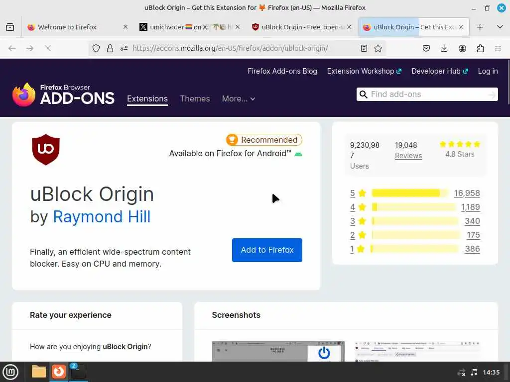Click the search magnifier icon
510x382 pixels.
point(363,94)
